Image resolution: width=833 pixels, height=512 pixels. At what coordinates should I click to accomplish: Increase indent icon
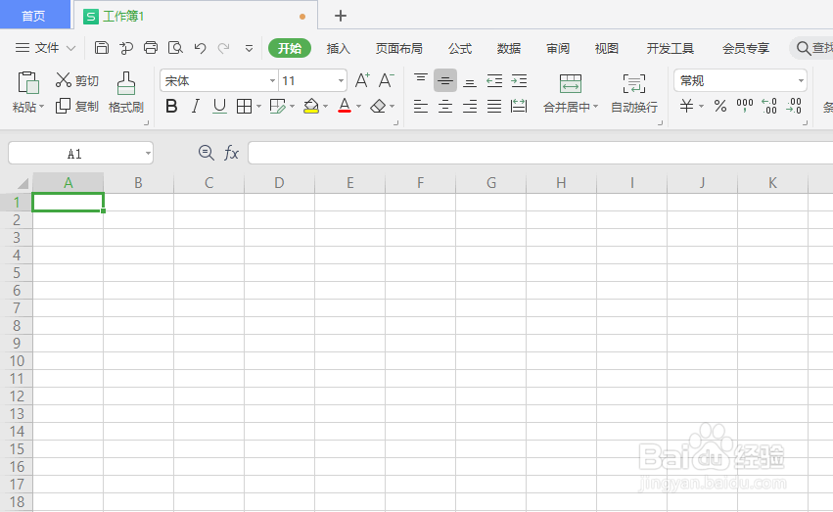click(x=519, y=80)
